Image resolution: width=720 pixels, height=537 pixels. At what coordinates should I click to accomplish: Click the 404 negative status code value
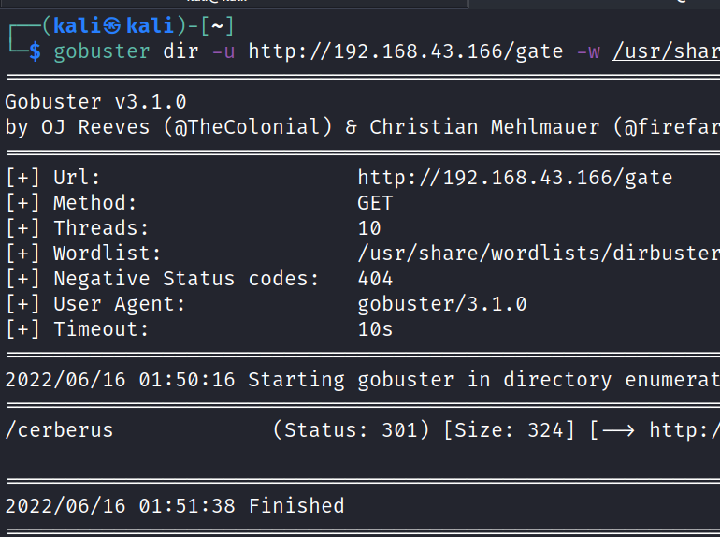(375, 279)
